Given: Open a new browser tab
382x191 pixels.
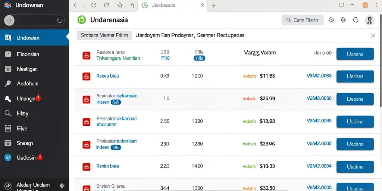Looking at the screenshot, I should pos(214,5).
